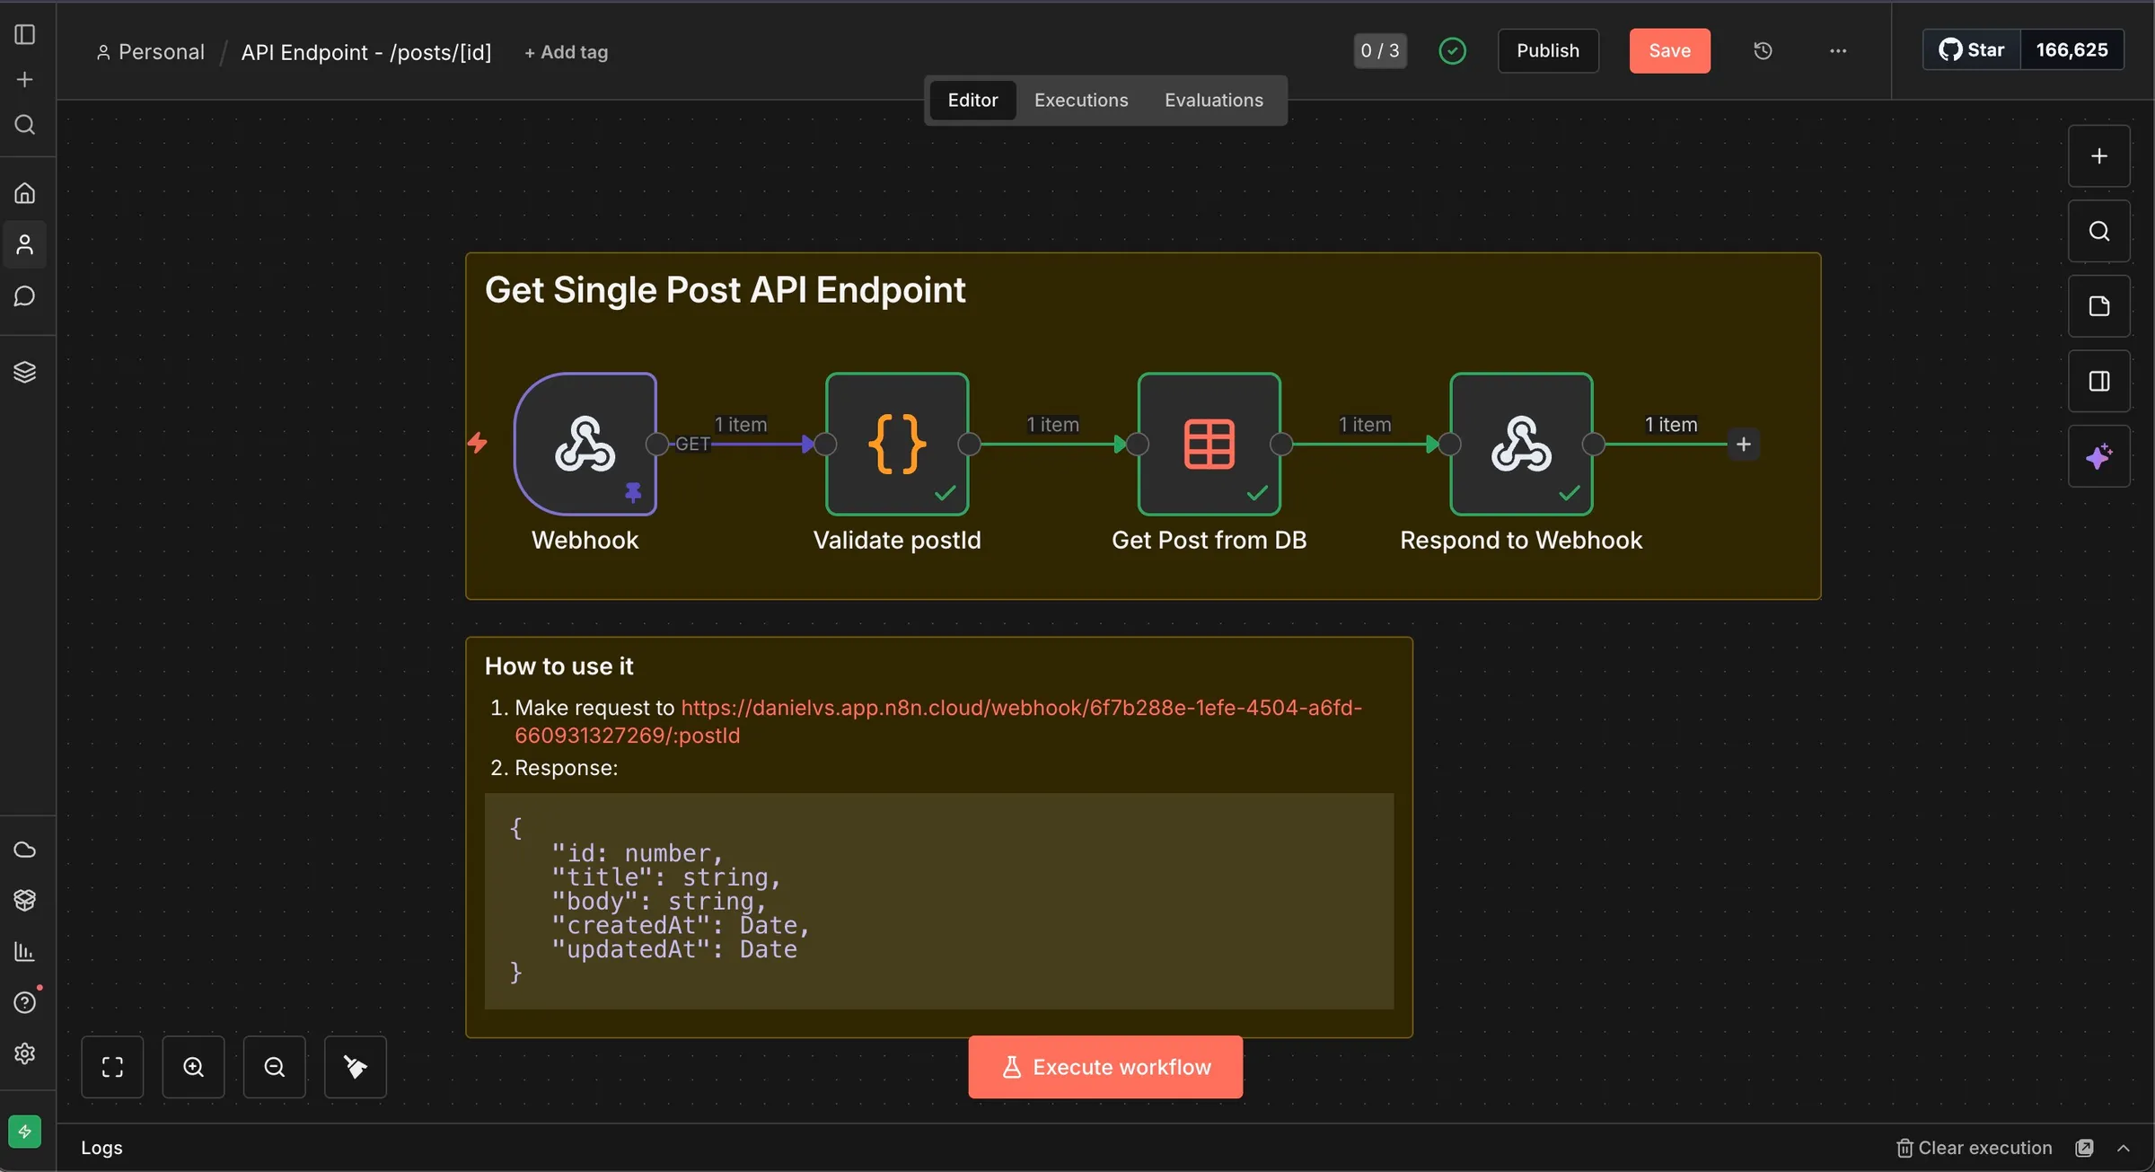Add sticky note with note icon
This screenshot has height=1172, width=2155.
click(2099, 306)
